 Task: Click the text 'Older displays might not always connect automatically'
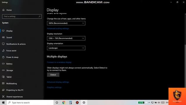70,68
